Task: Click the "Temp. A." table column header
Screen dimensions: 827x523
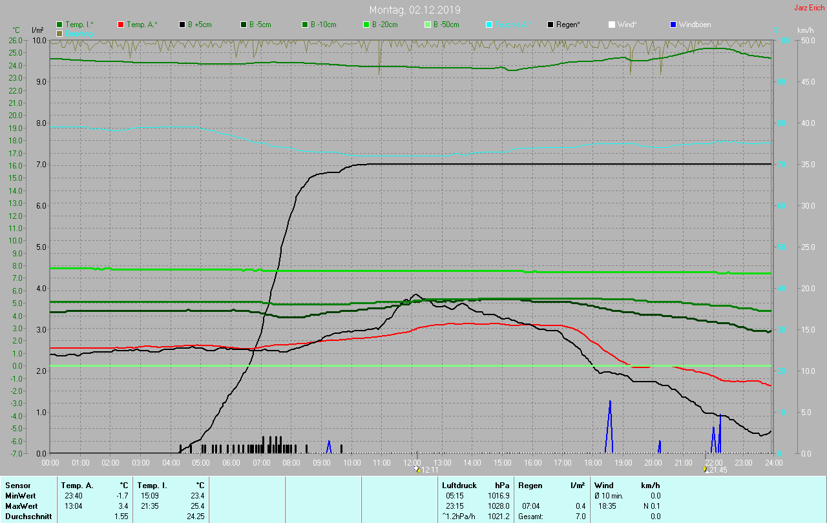Action: point(77,485)
